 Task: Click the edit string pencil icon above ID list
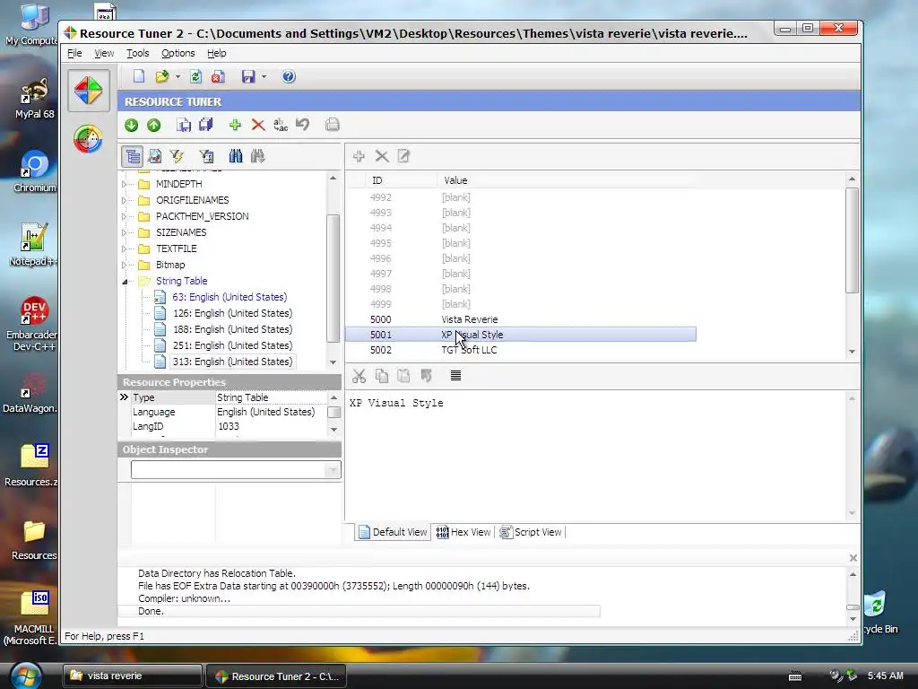404,156
